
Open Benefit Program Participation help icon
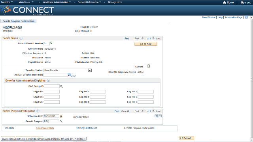pos(38,111)
